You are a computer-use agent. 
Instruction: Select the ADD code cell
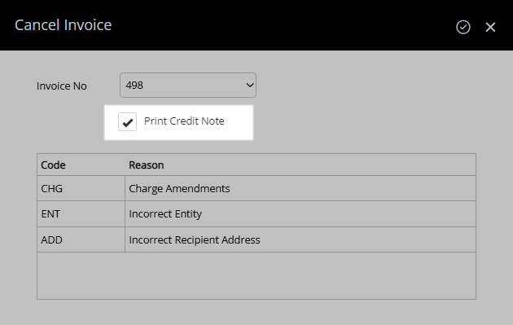click(x=81, y=239)
